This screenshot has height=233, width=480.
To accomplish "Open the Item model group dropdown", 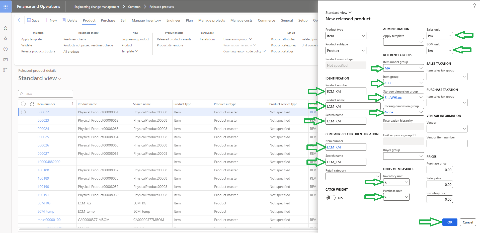I will 421,68.
